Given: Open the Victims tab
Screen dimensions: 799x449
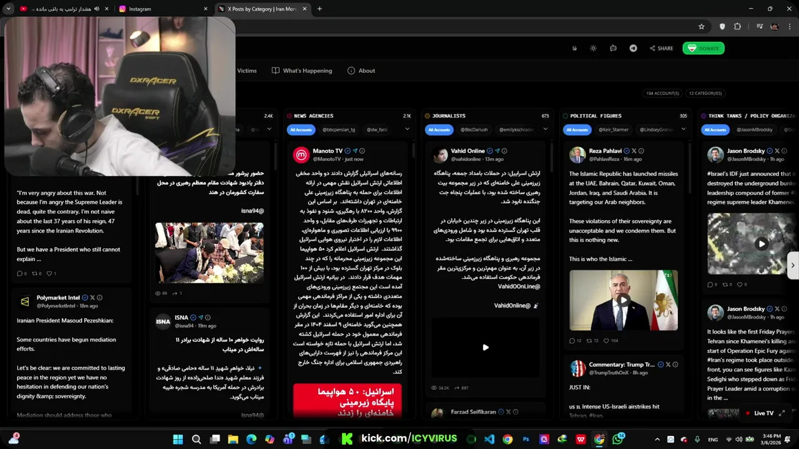Looking at the screenshot, I should click(x=247, y=70).
